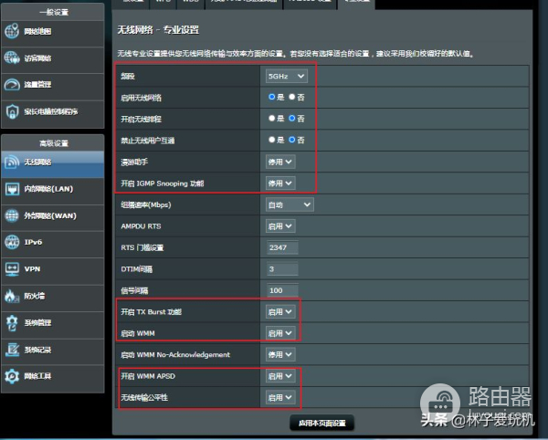Viewport: 548px width, 440px height.
Task: Focus the 信号间隔 input field
Action: coord(288,290)
